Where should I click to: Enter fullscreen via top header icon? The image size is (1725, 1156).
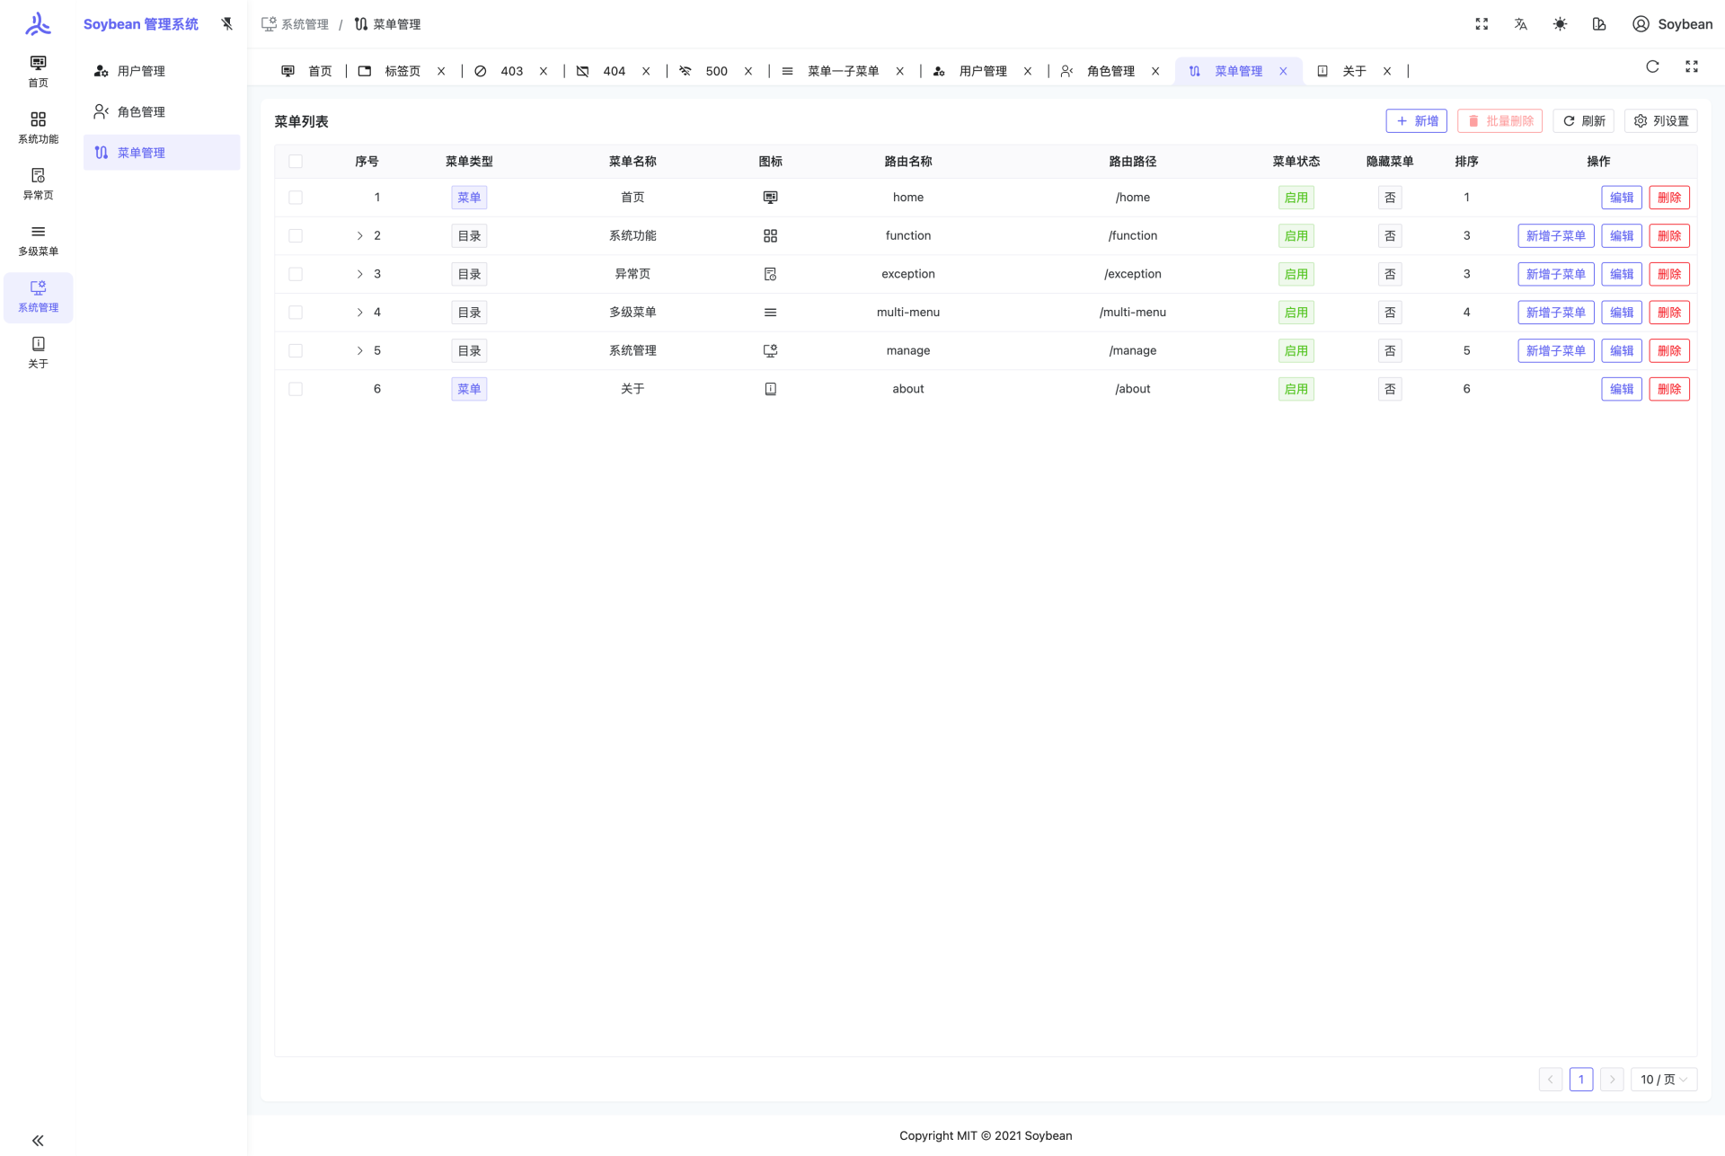[1482, 24]
